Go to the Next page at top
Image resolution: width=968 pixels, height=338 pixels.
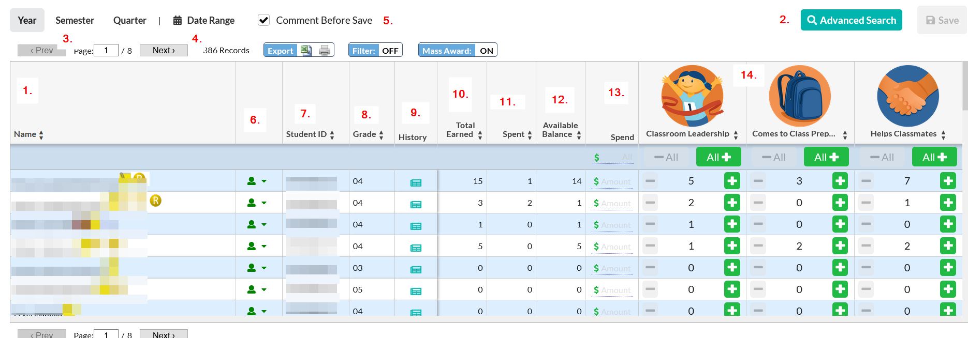coord(164,50)
